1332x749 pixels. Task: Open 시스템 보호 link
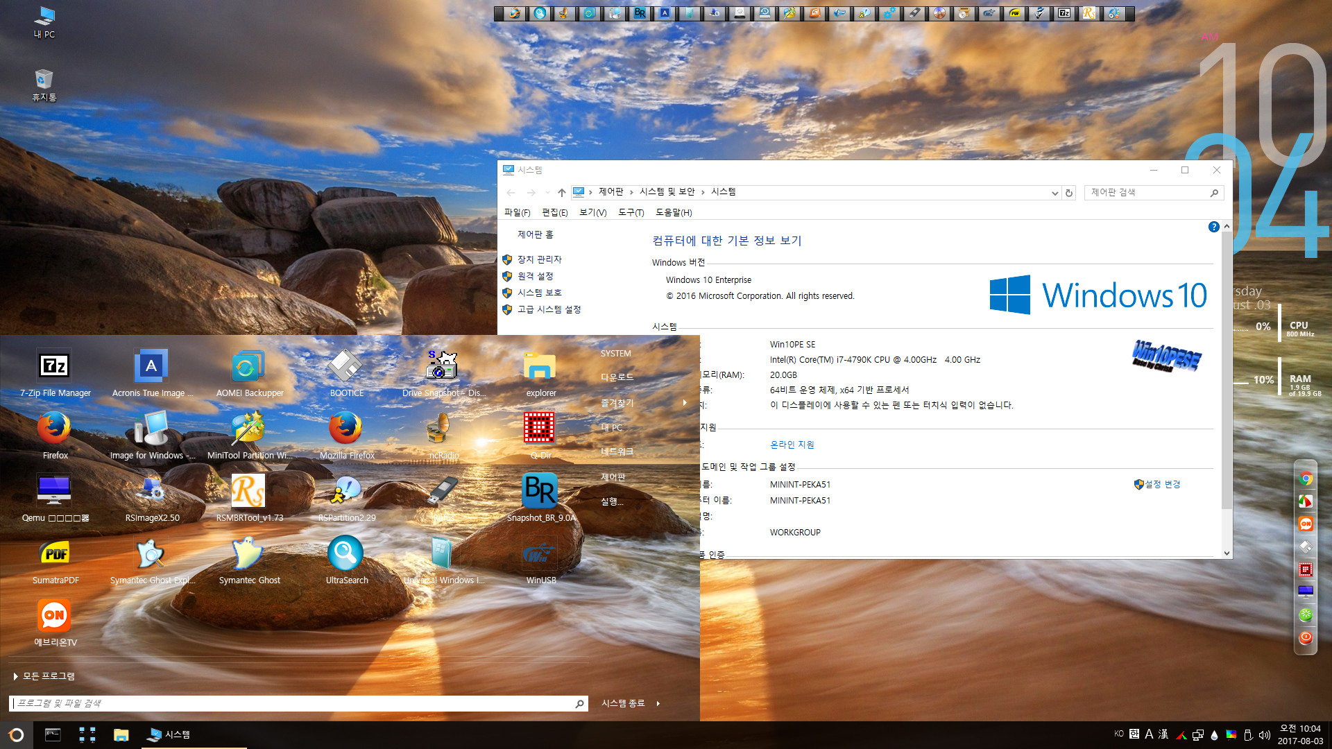(x=539, y=293)
